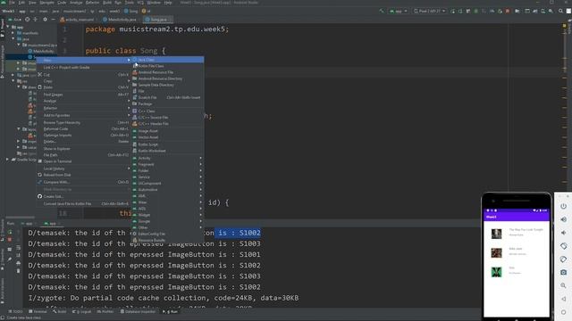Switch to MainActivity.java editor tab

[120, 20]
